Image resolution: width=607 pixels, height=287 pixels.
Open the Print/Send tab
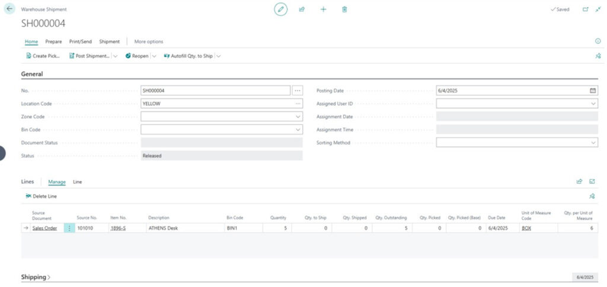(x=80, y=41)
